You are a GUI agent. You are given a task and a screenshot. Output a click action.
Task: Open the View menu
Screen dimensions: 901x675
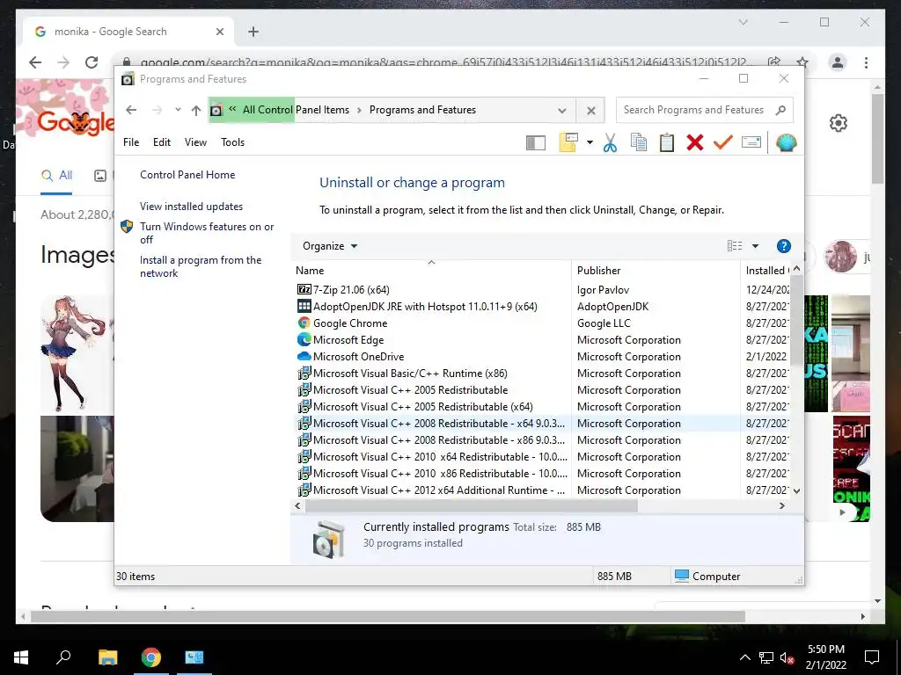pyautogui.click(x=195, y=142)
